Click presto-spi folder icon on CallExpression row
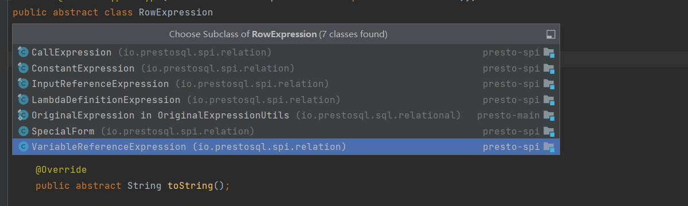688x206 pixels. tap(549, 53)
